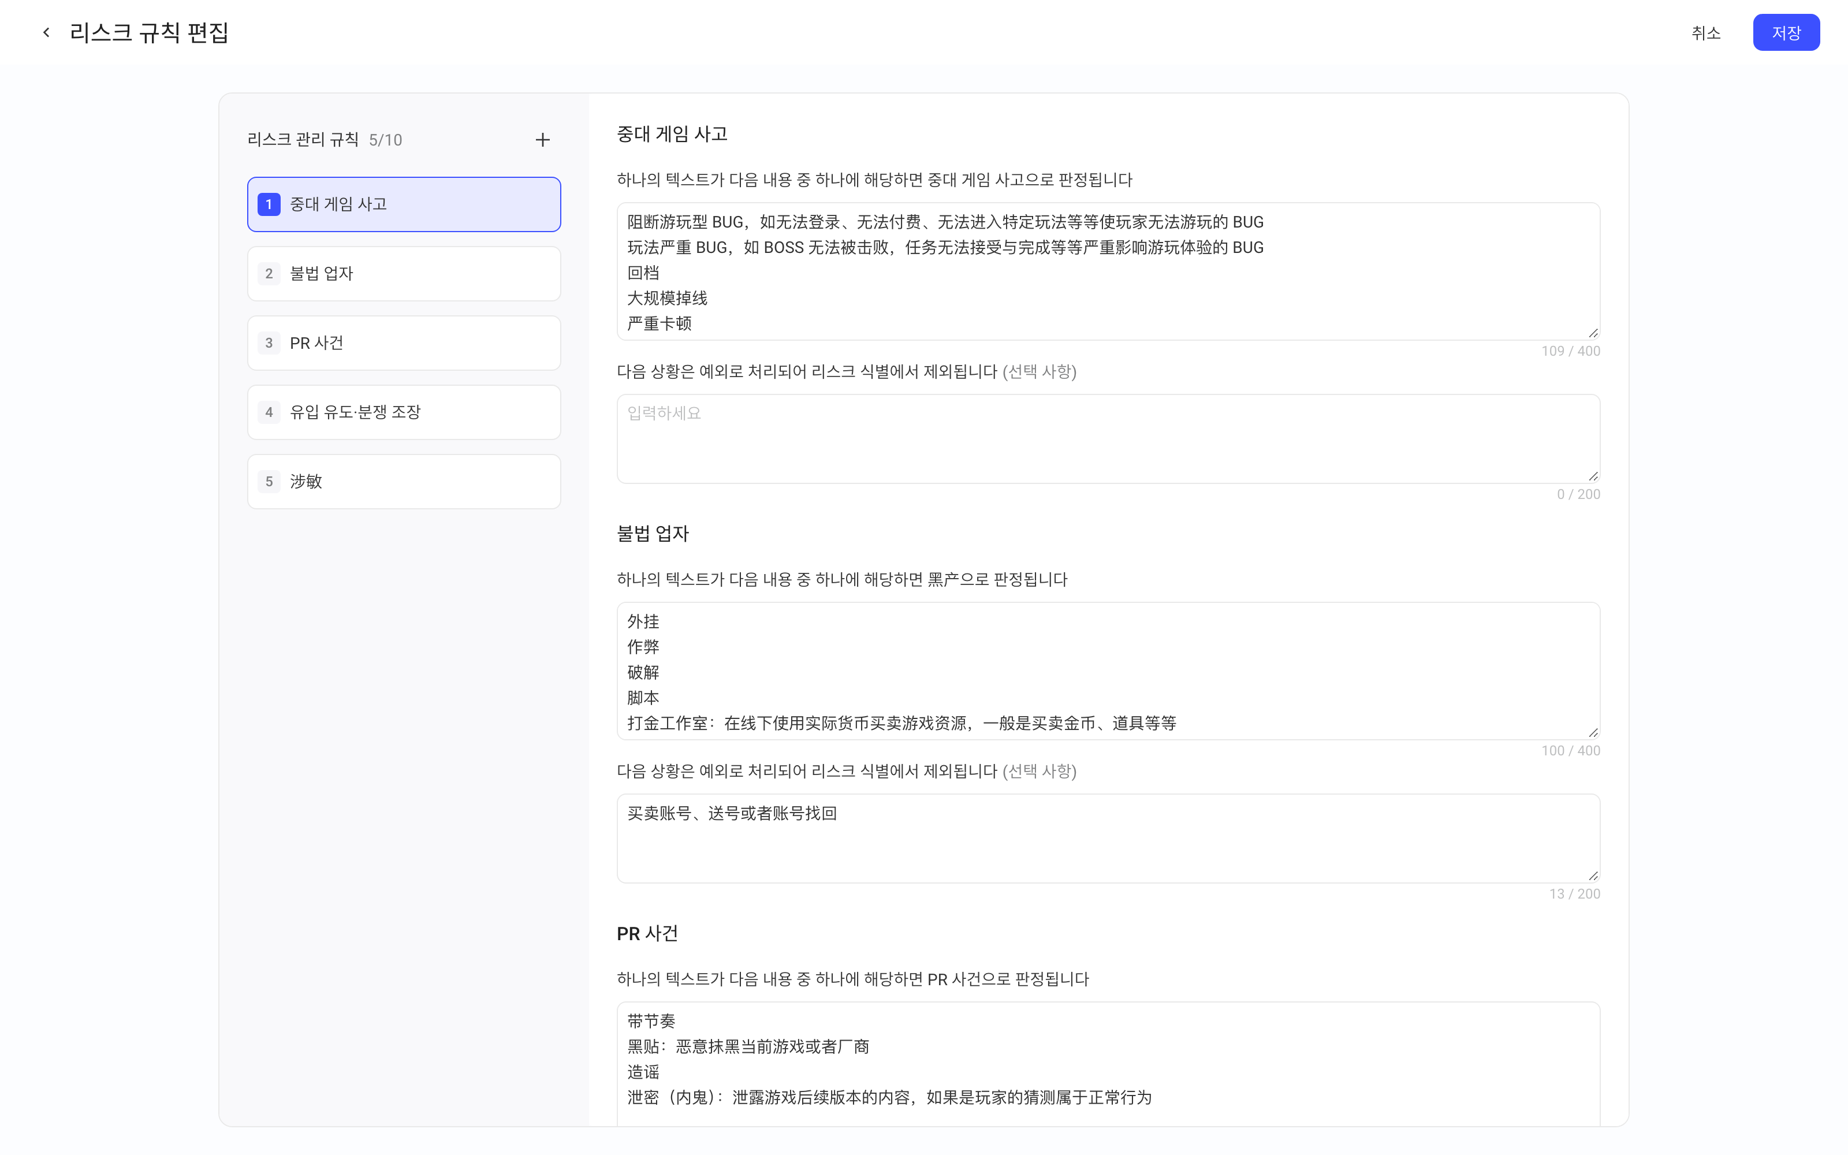Image resolution: width=1848 pixels, height=1155 pixels.
Task: Click the 중대 게임 사고 criteria text area
Action: 1108,271
